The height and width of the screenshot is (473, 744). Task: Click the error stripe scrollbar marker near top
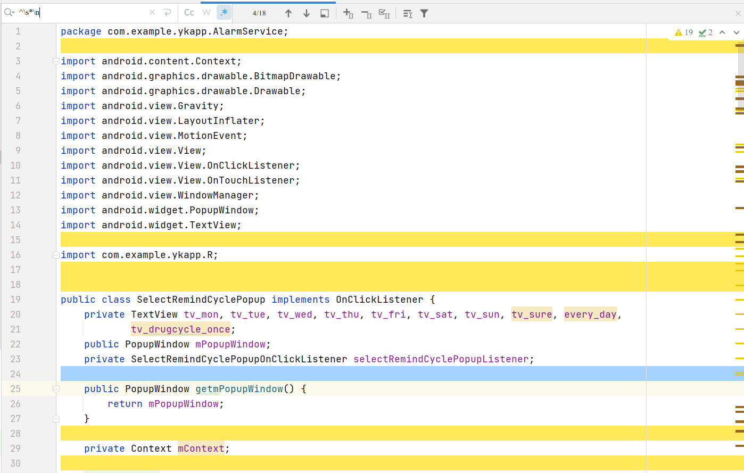coord(740,46)
